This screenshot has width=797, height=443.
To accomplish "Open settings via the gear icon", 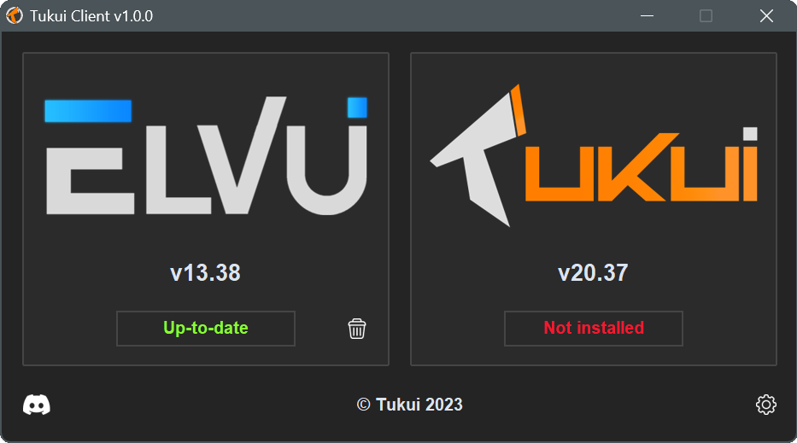I will 765,405.
